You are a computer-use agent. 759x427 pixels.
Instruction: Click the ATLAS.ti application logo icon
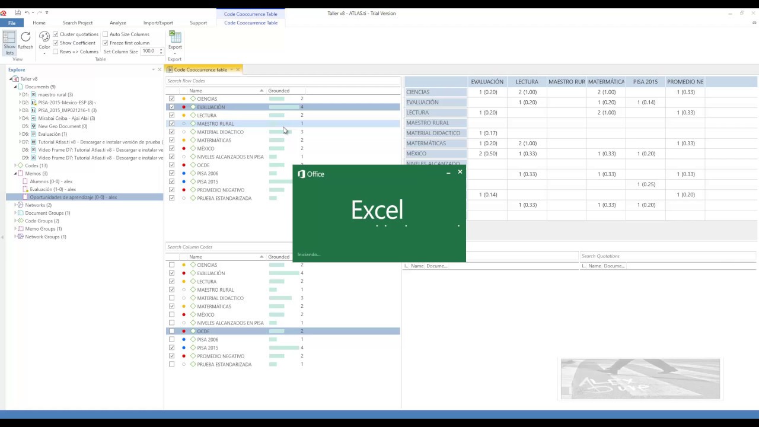(x=4, y=12)
